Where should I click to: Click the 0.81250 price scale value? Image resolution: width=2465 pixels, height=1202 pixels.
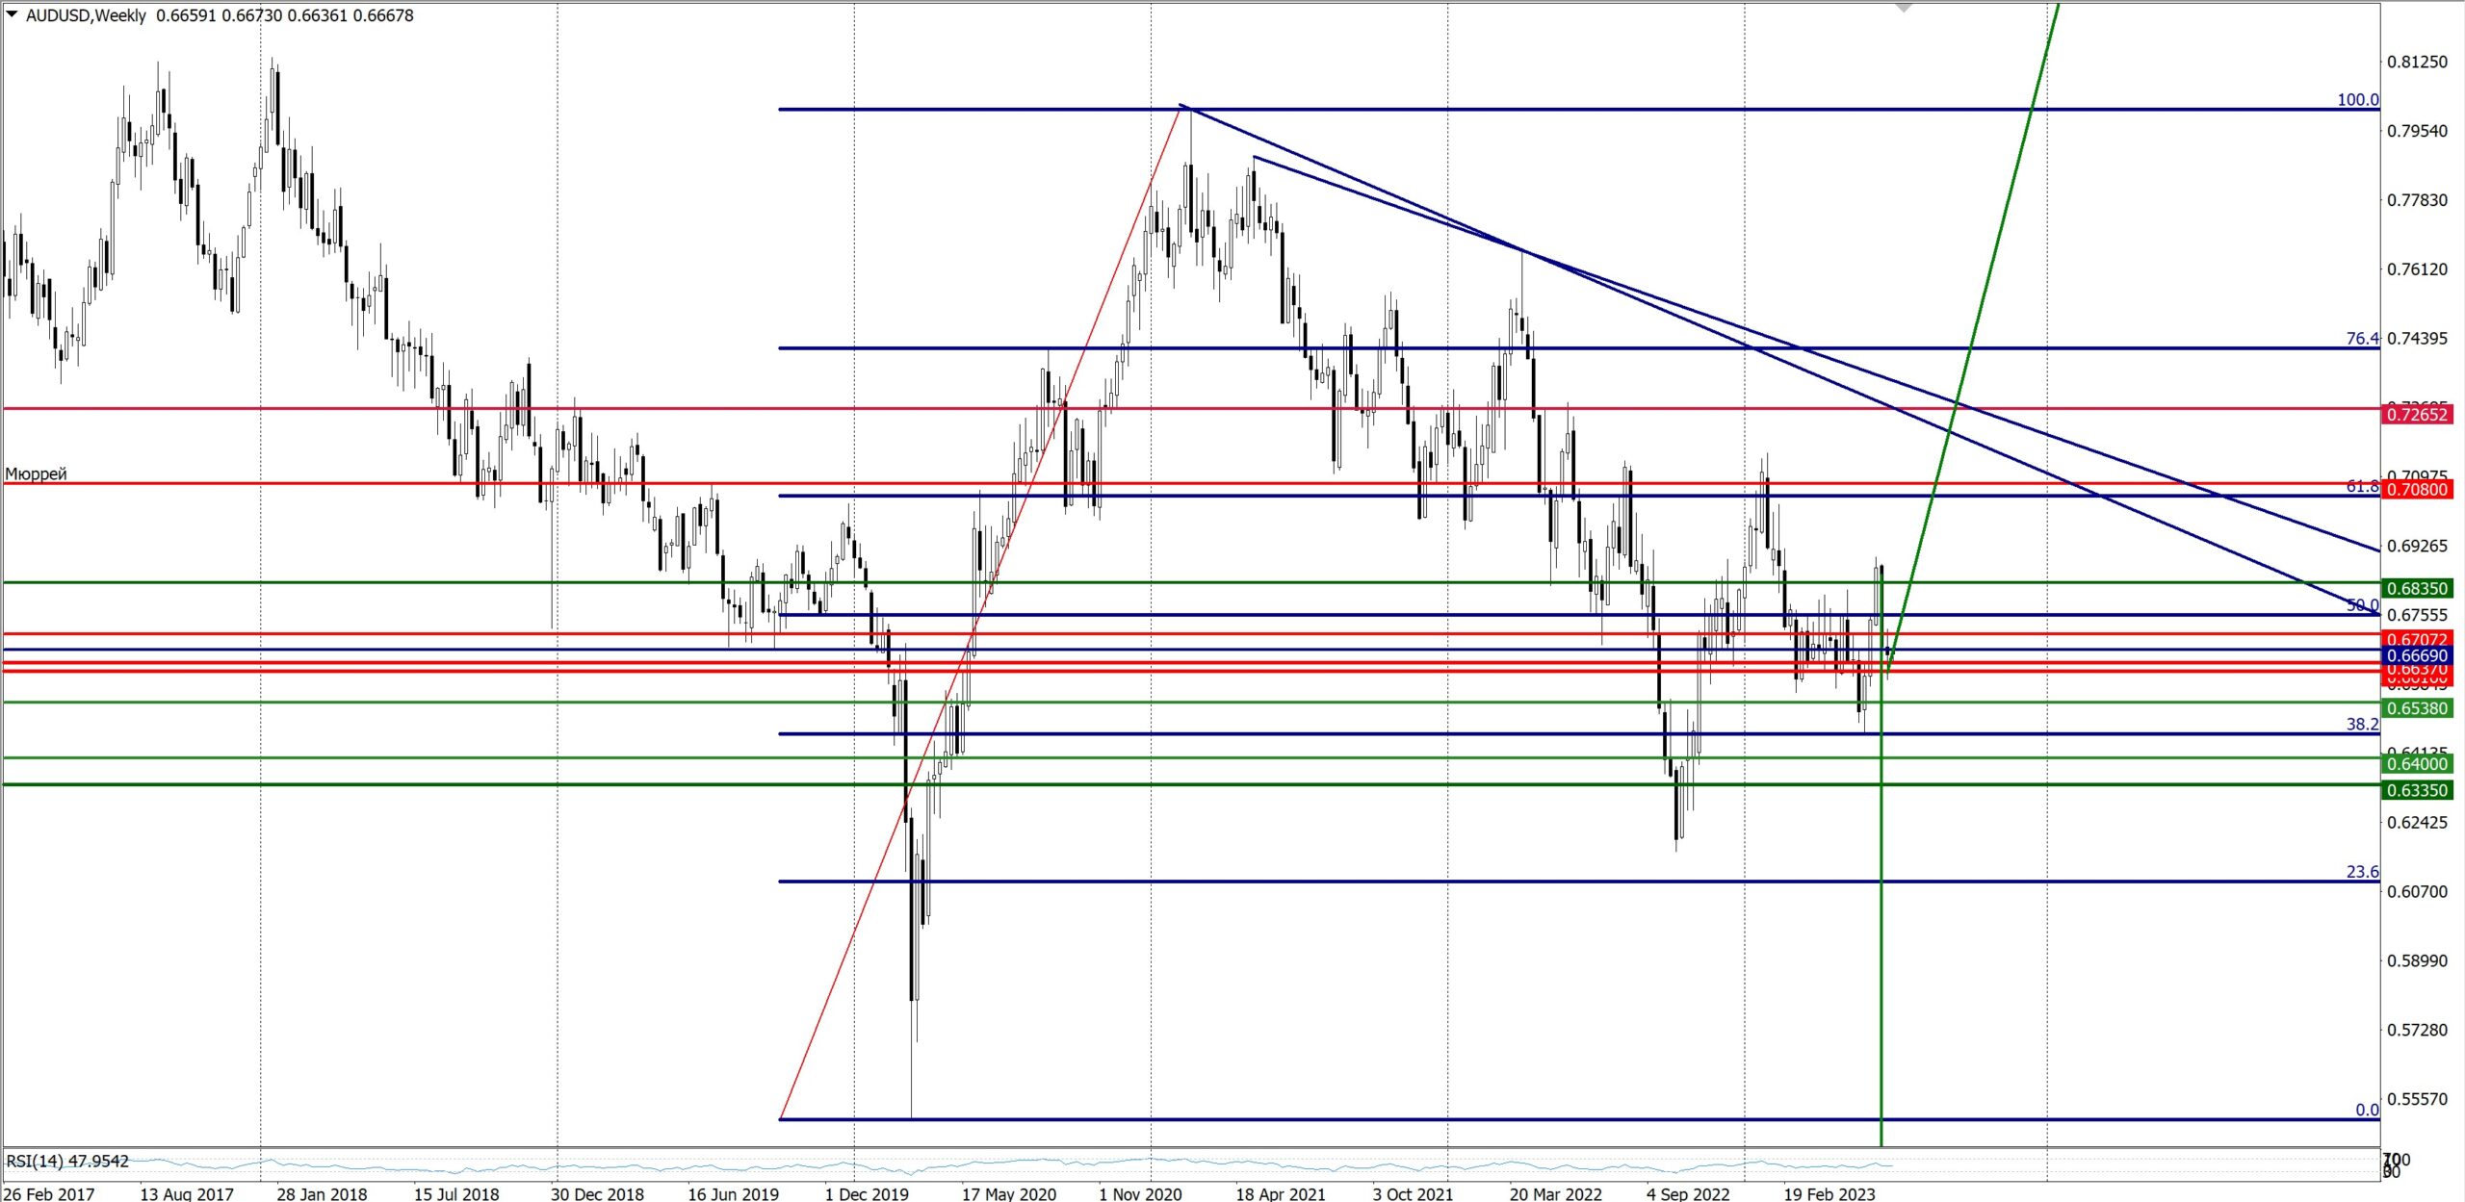coord(2416,62)
